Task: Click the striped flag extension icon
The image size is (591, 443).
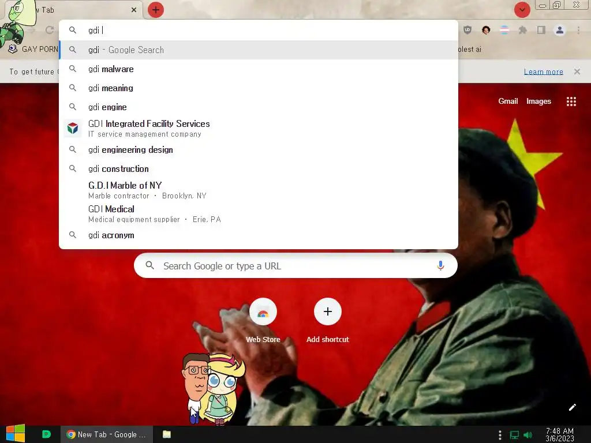Action: coord(504,30)
